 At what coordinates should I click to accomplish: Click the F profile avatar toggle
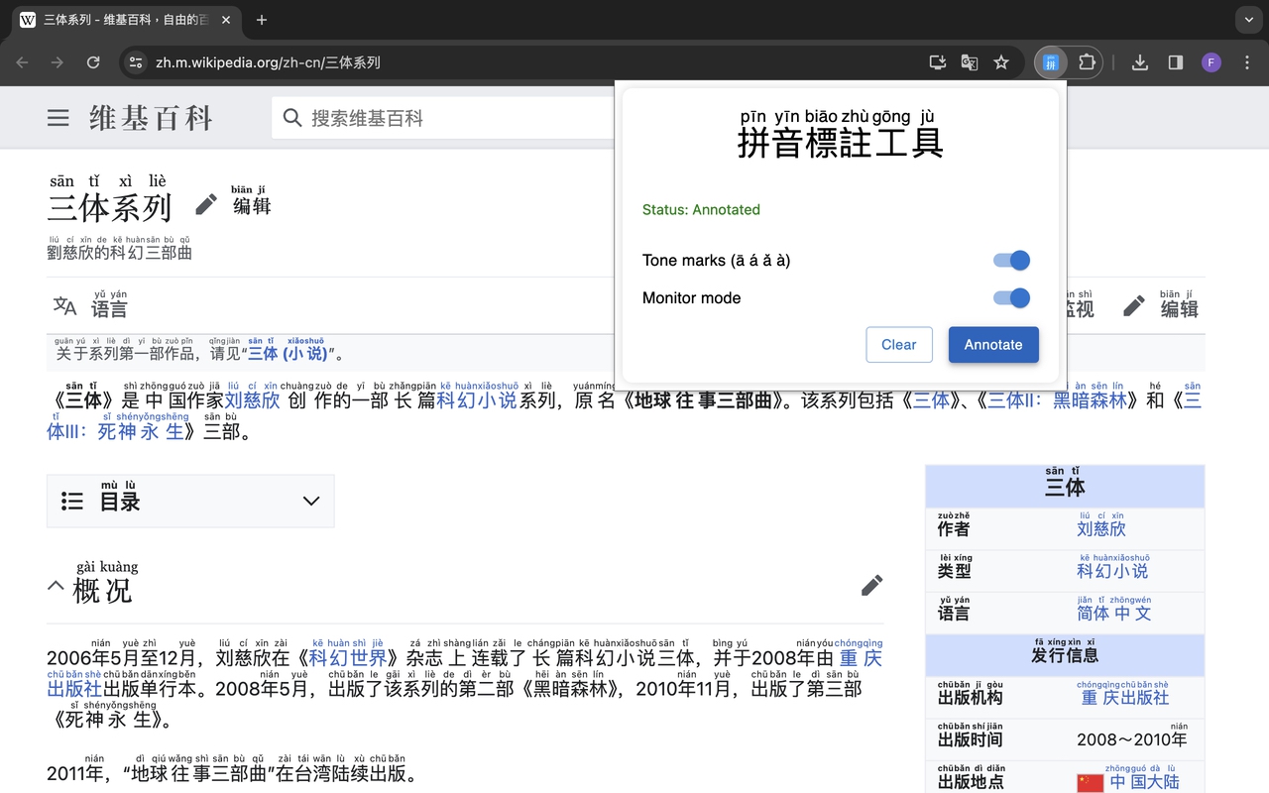[x=1211, y=61]
